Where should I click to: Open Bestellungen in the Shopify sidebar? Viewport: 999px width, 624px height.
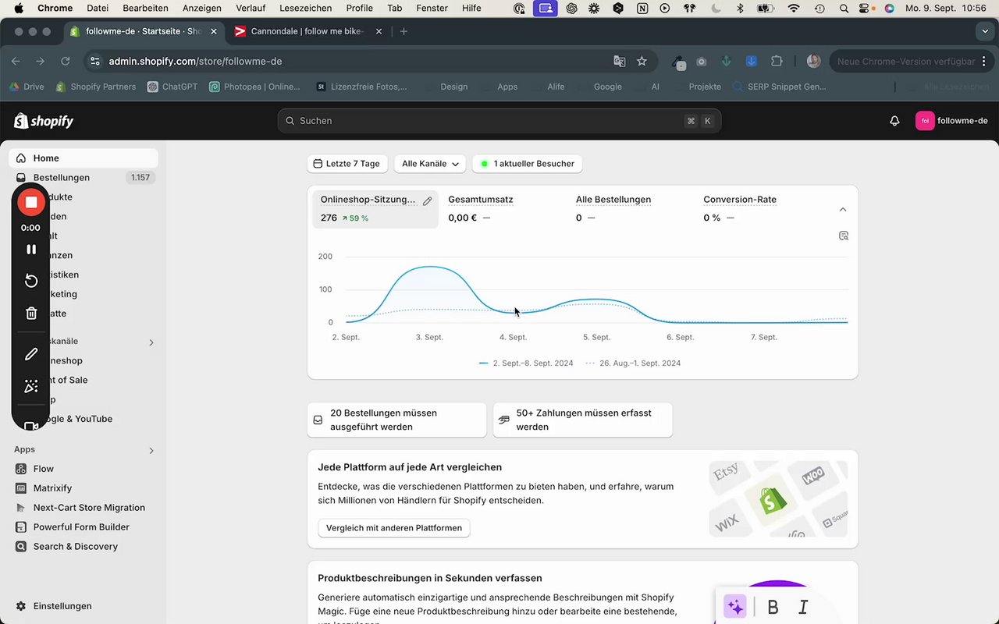(x=84, y=178)
